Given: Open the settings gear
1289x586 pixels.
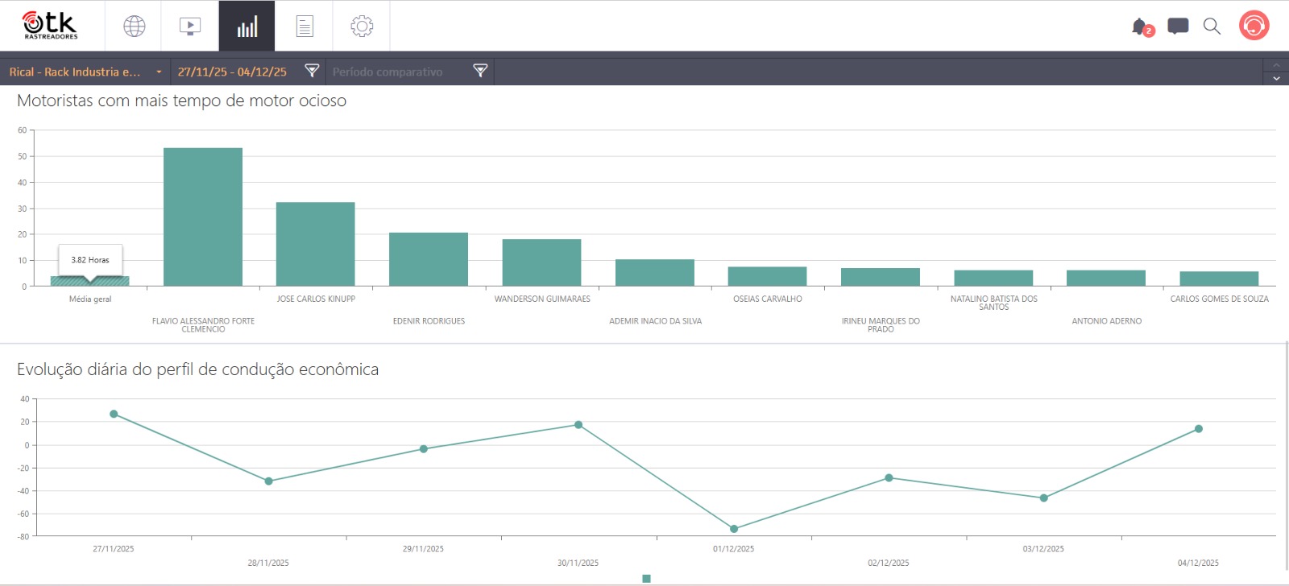Looking at the screenshot, I should click(362, 27).
